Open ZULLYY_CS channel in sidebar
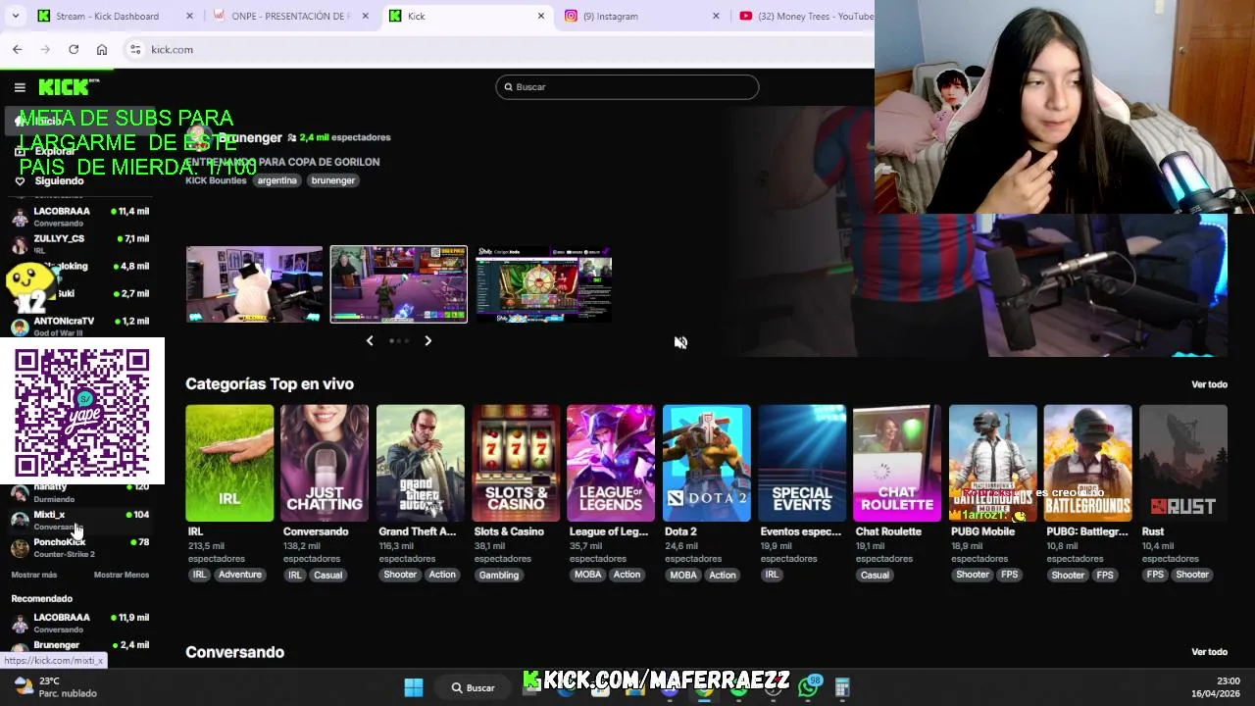 78,243
